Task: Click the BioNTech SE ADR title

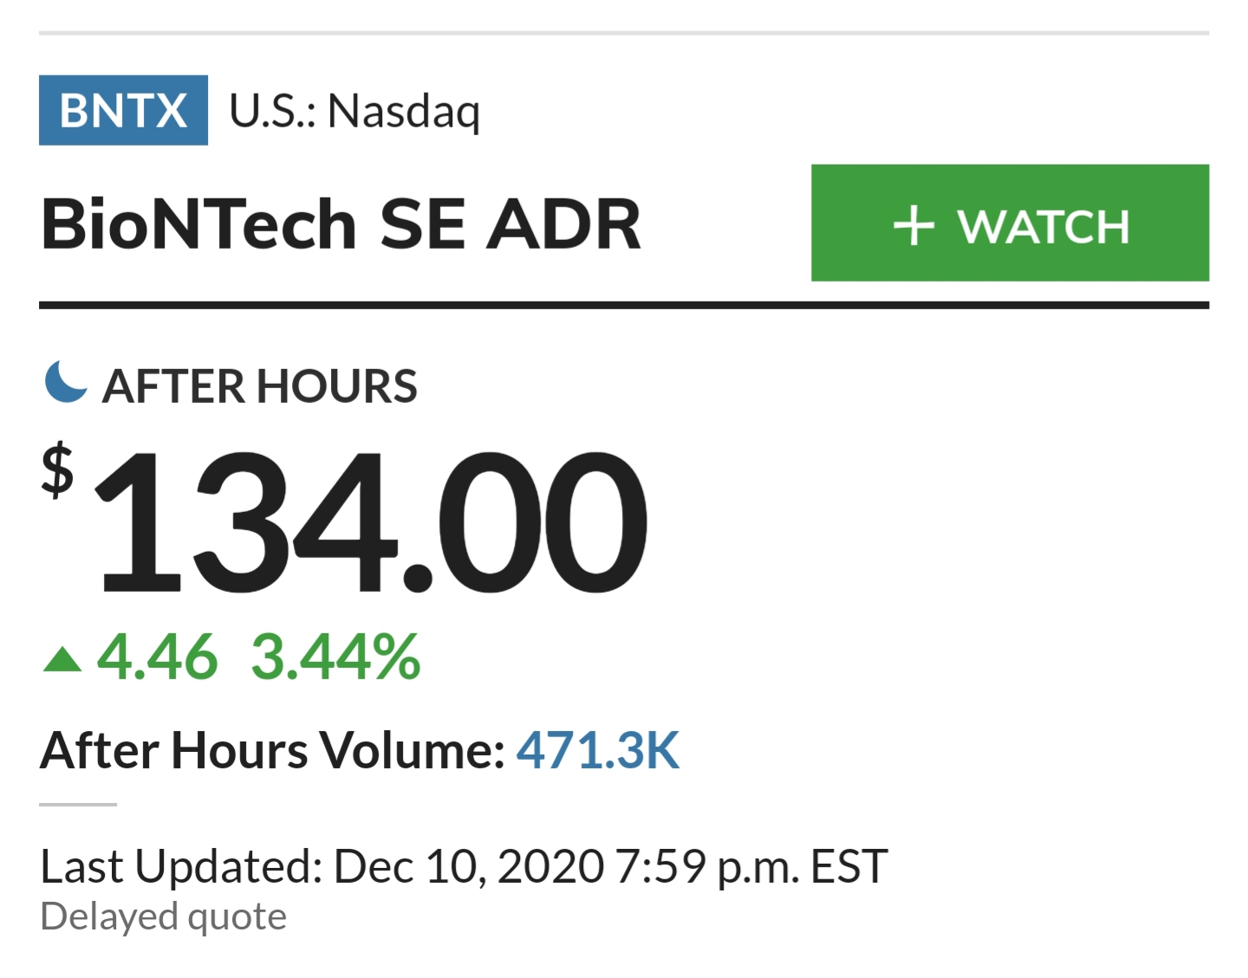Action: click(341, 224)
